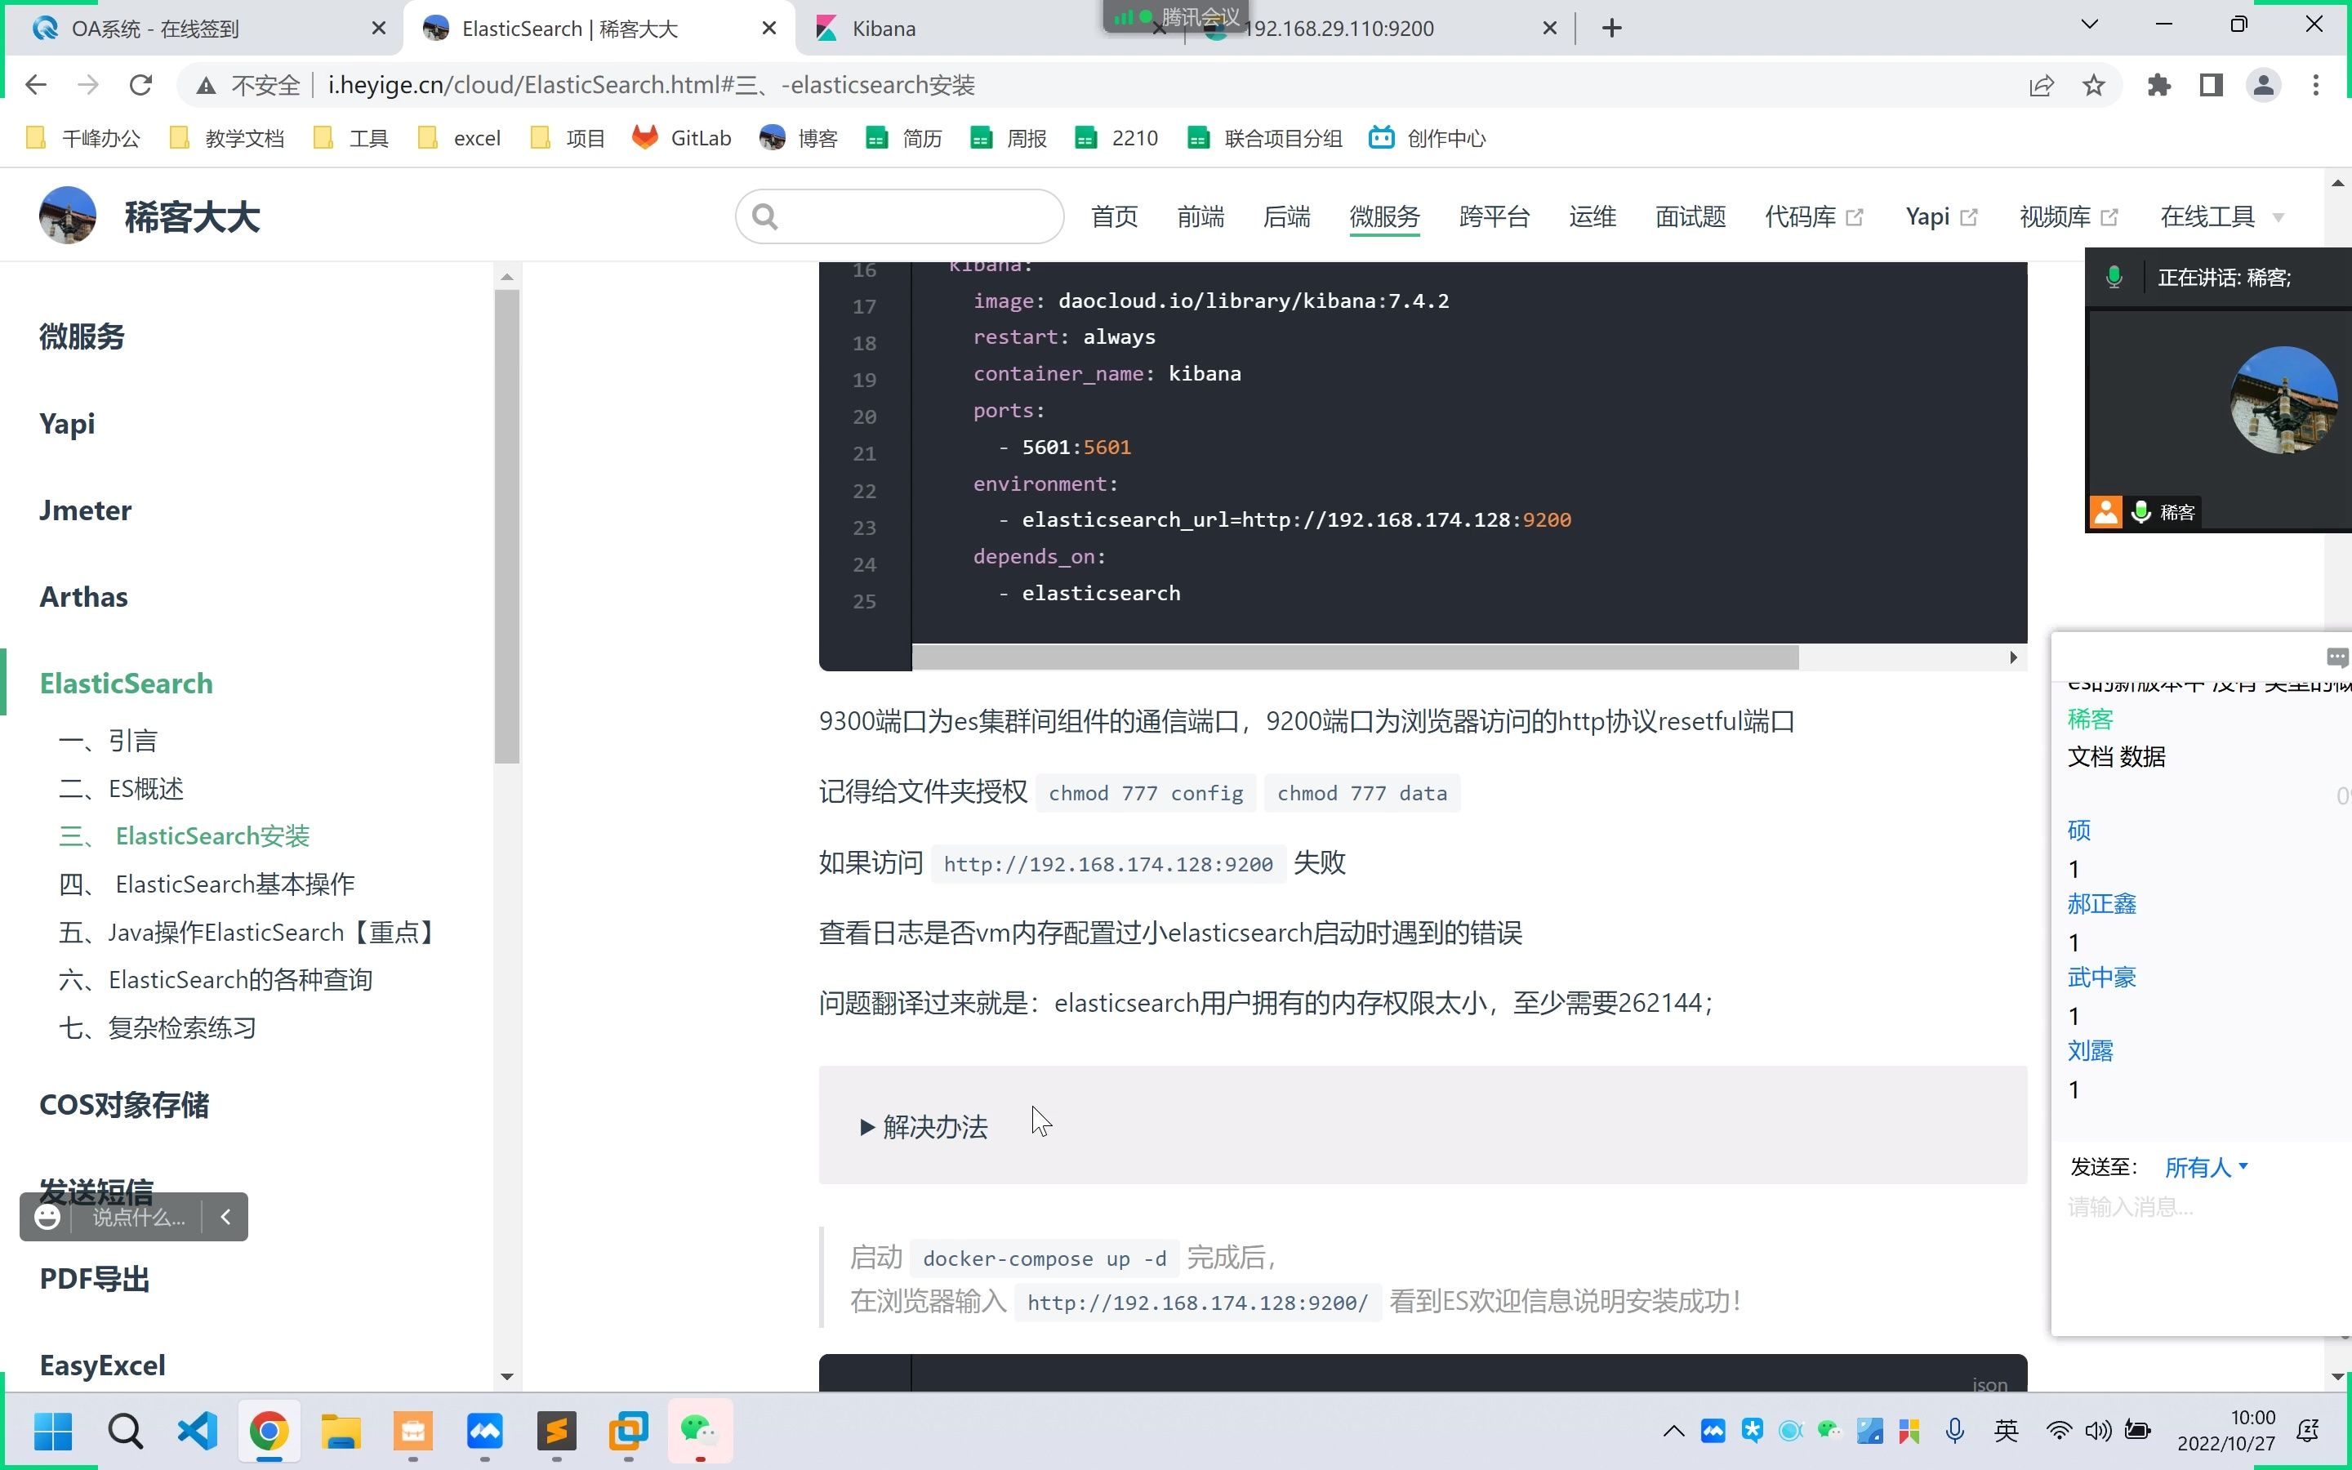The image size is (2352, 1470).
Task: Click the sidebar scroll-down arrow
Action: click(x=506, y=1377)
